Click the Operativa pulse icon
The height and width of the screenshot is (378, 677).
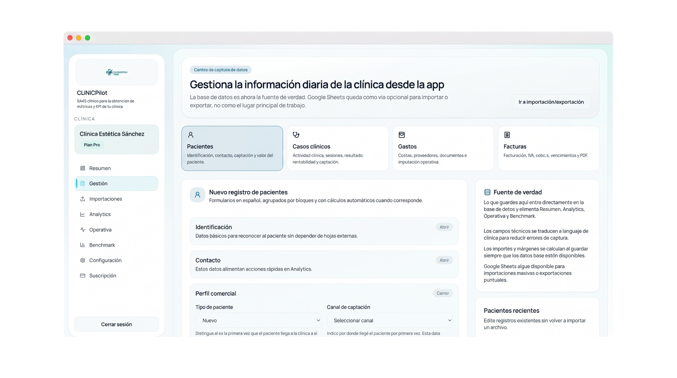pyautogui.click(x=83, y=230)
